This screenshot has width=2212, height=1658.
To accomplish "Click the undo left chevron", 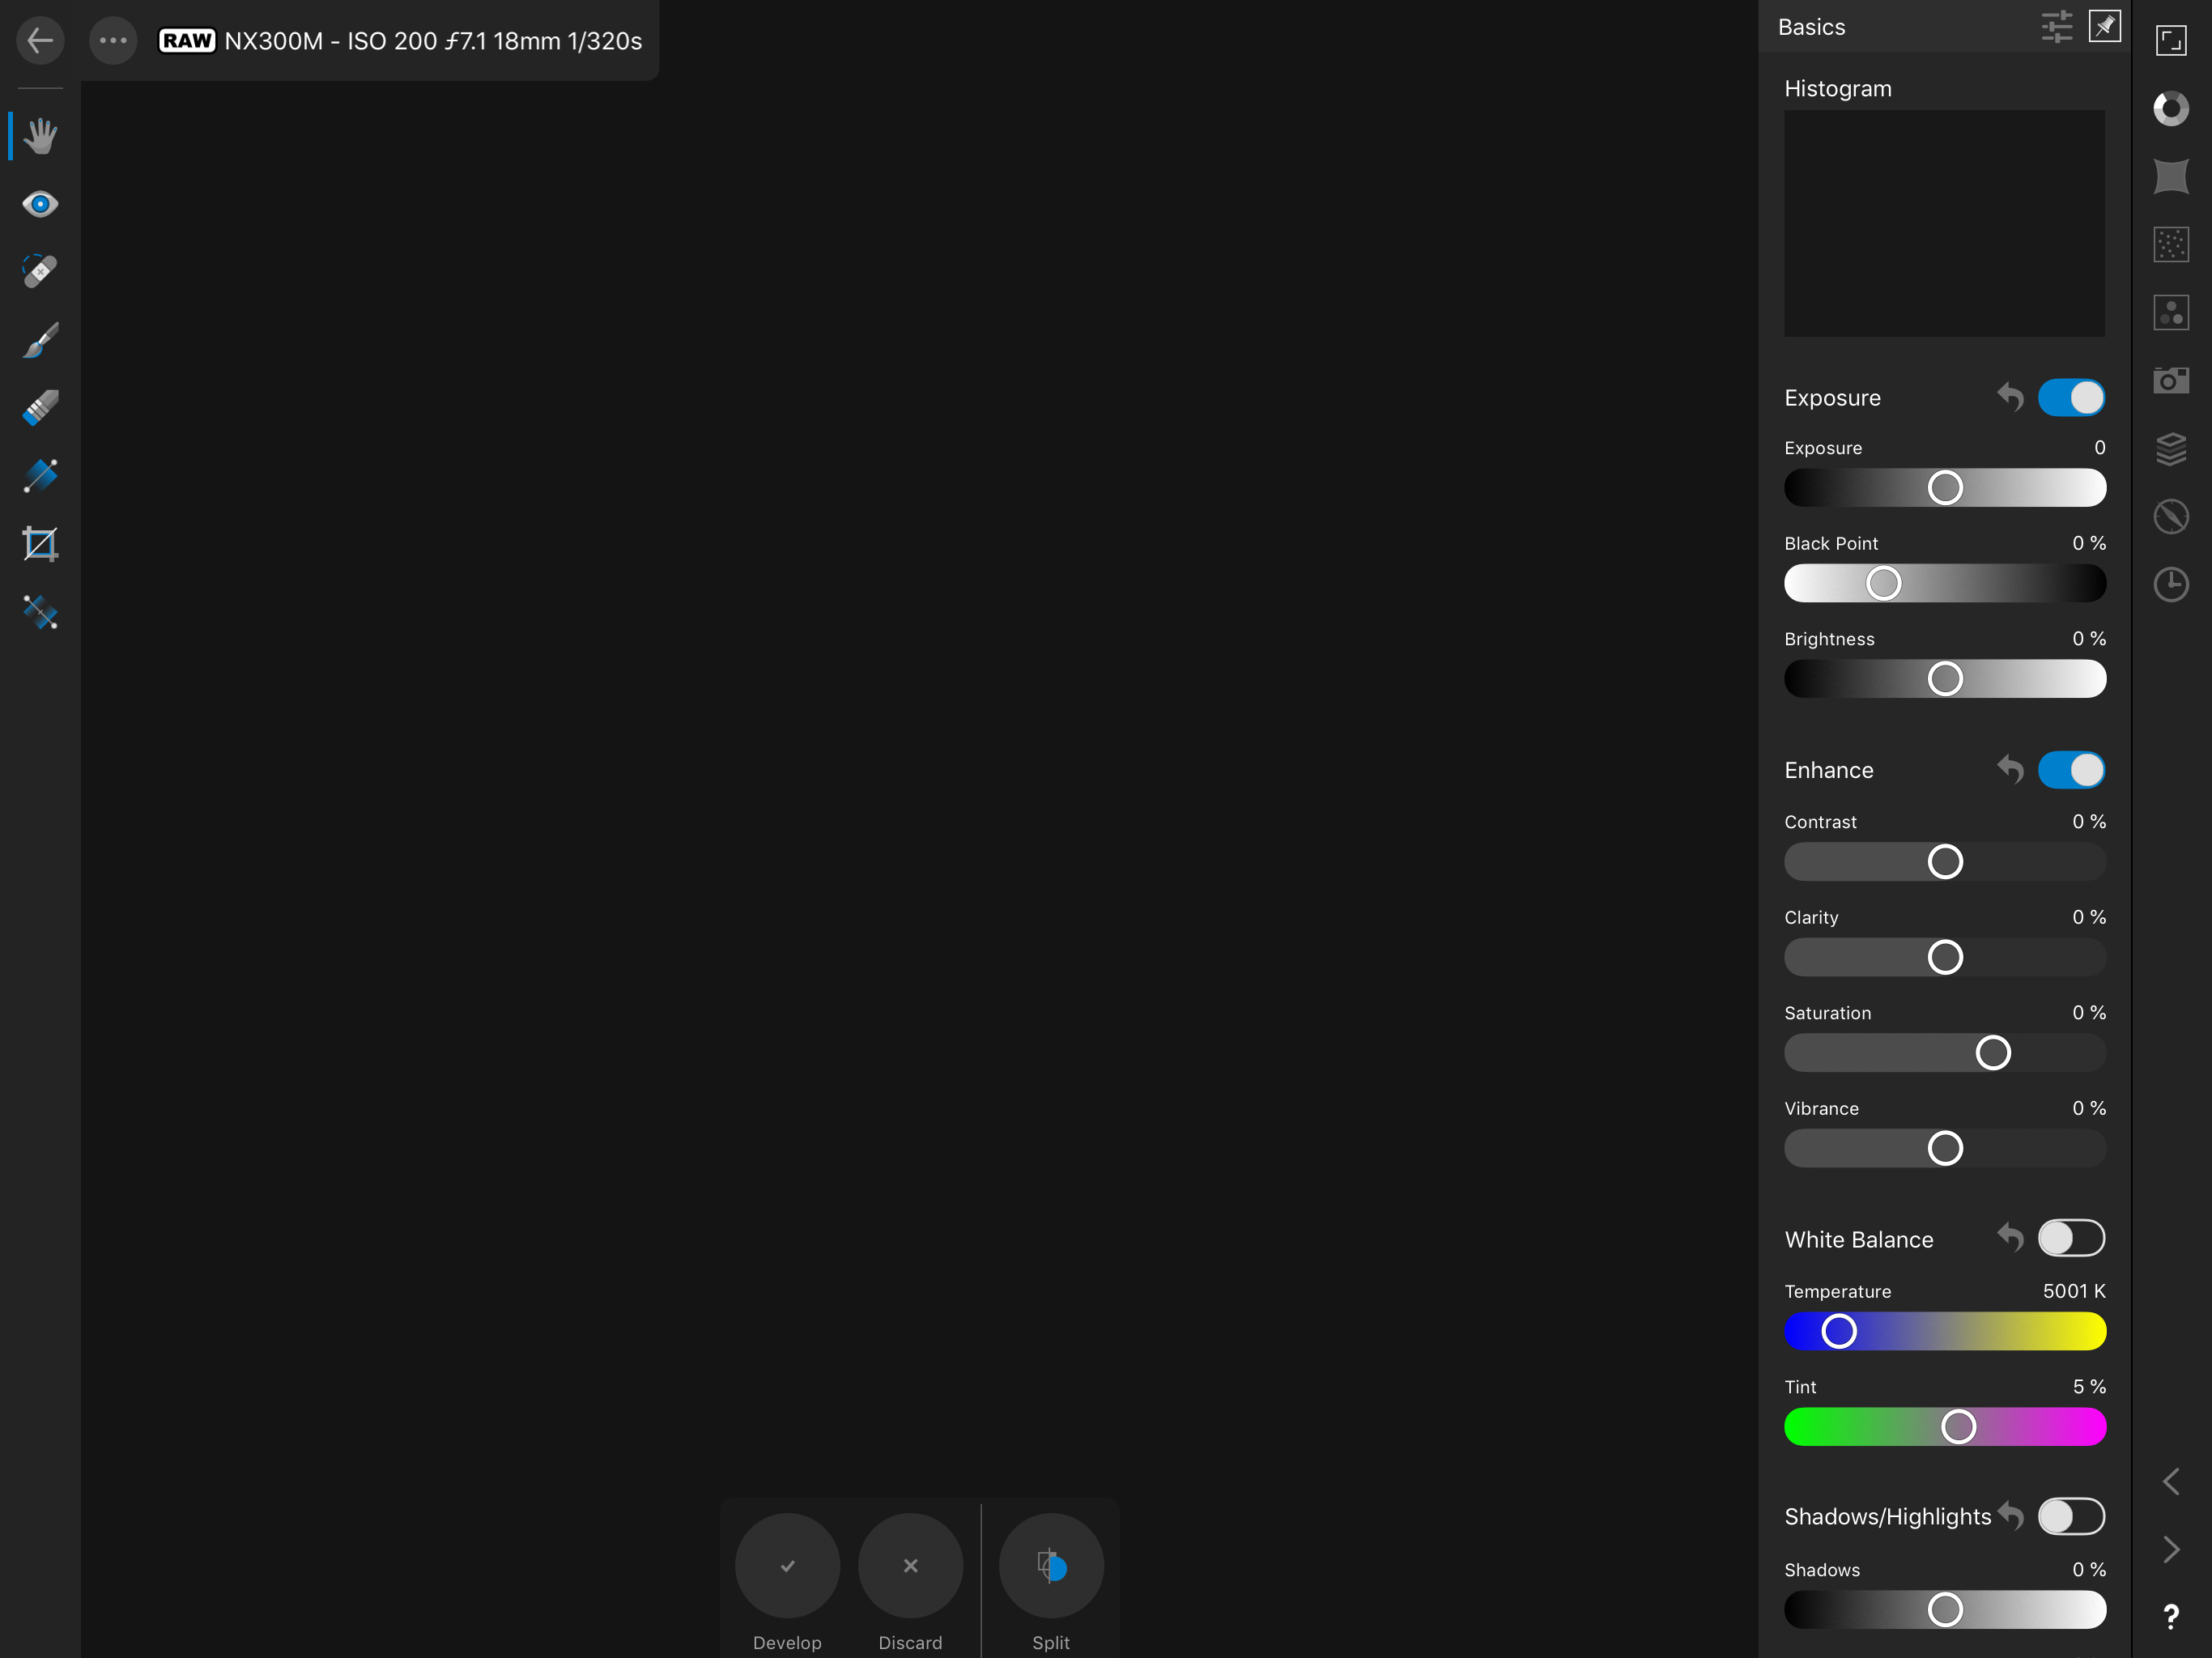I will coord(2170,1481).
